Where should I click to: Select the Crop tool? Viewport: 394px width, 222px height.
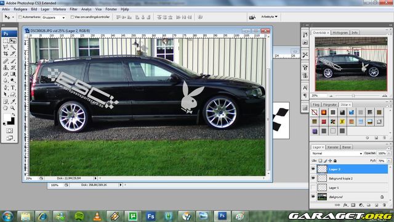[x=6, y=54]
